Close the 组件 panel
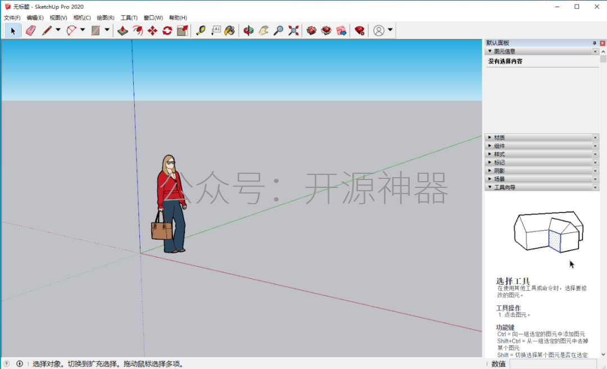Screen dimensions: 607x369 tap(595, 146)
